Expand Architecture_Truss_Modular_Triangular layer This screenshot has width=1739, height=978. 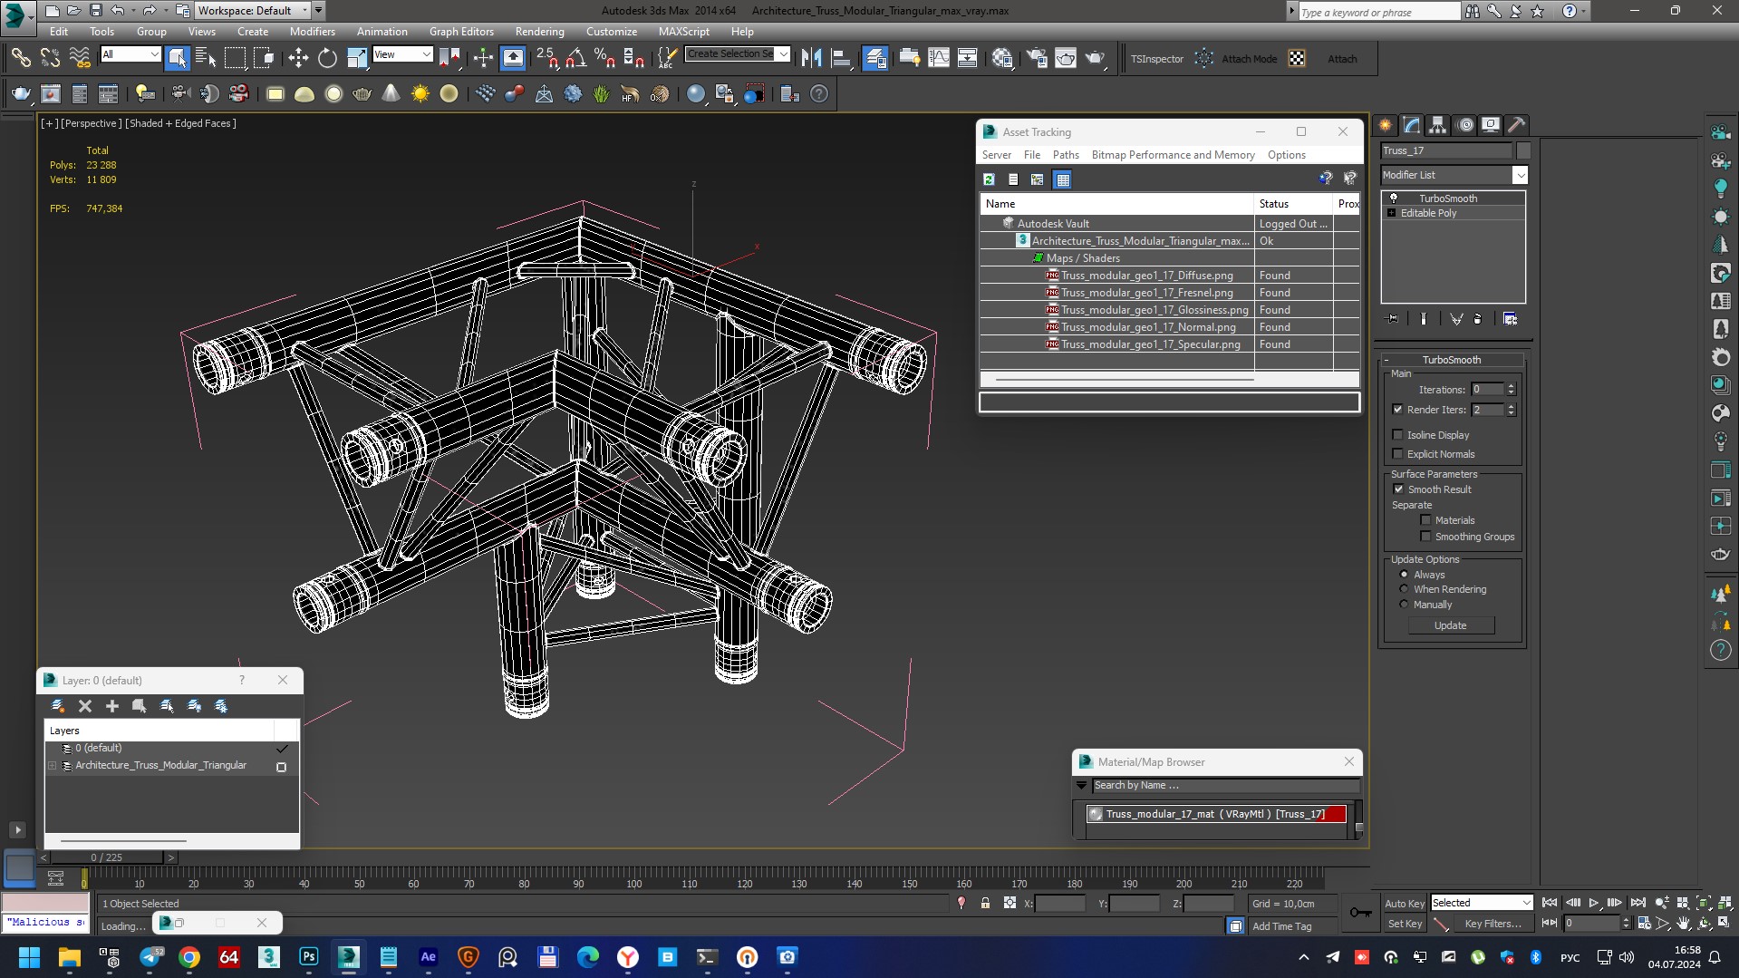tap(53, 766)
